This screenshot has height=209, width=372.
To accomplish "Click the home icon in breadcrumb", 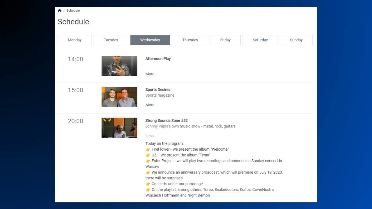I will coord(60,10).
